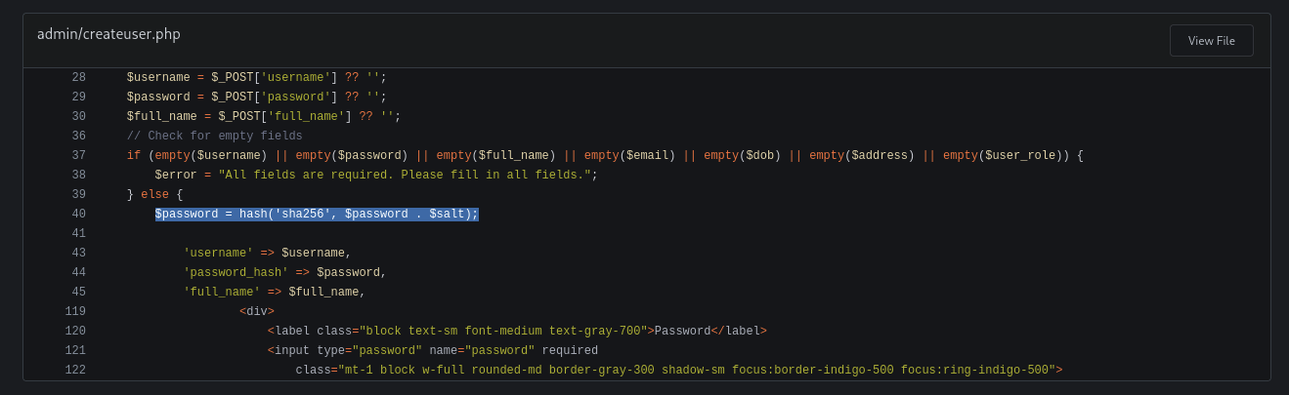
Task: Click the Password label markup line
Action: tap(517, 331)
